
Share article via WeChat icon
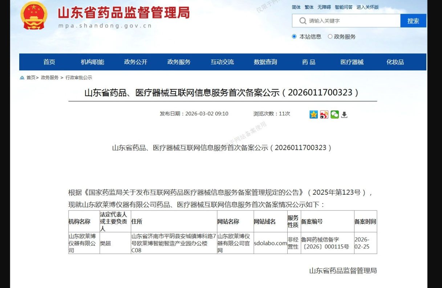coord(334,114)
